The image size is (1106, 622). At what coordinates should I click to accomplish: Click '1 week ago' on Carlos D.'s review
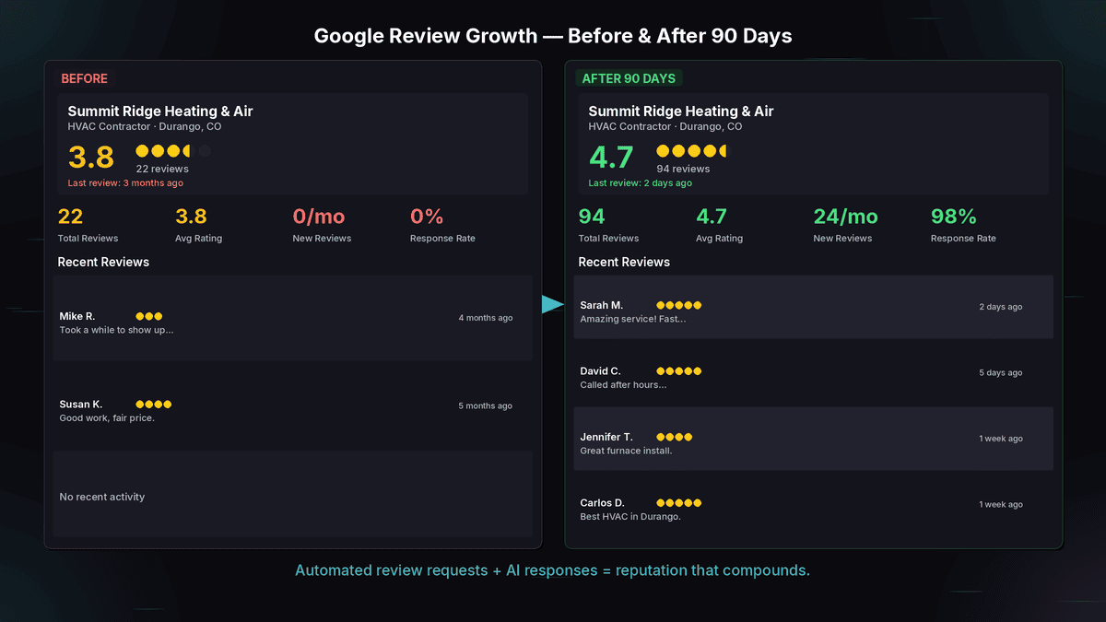pyautogui.click(x=1001, y=505)
